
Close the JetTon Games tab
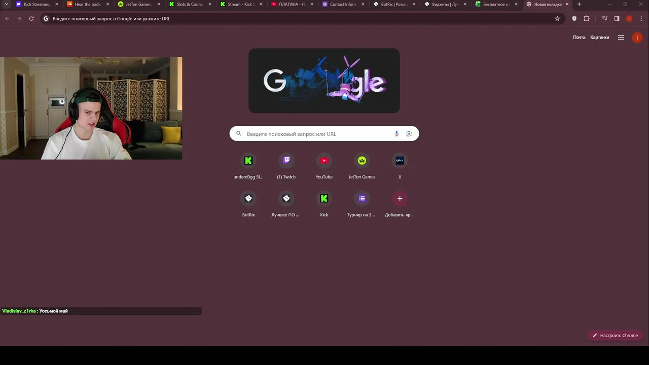[x=159, y=4]
